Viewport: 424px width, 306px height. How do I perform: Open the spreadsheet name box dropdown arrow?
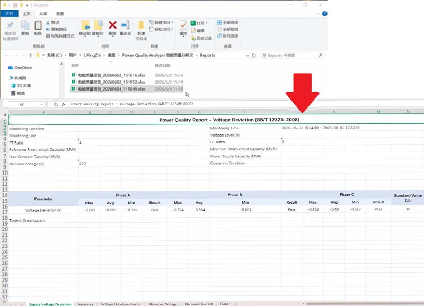[x=42, y=104]
